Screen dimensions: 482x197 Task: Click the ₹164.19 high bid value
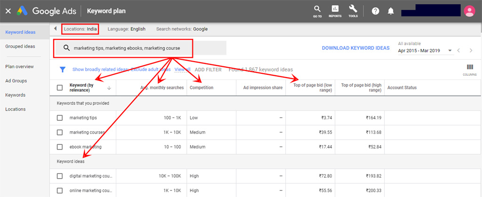[373, 118]
